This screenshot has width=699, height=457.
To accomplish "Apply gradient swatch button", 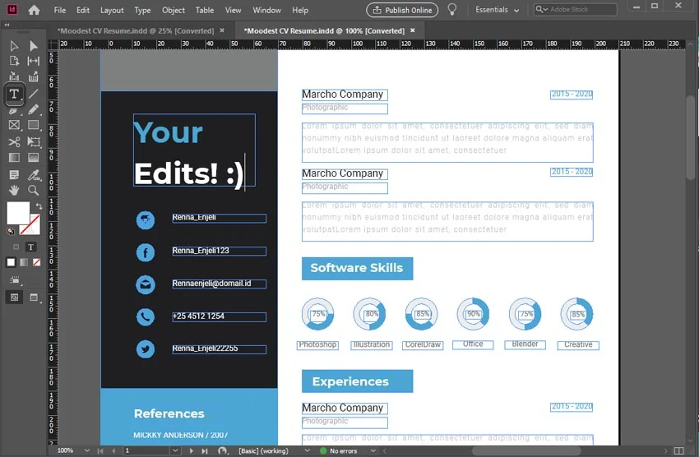I will [24, 262].
